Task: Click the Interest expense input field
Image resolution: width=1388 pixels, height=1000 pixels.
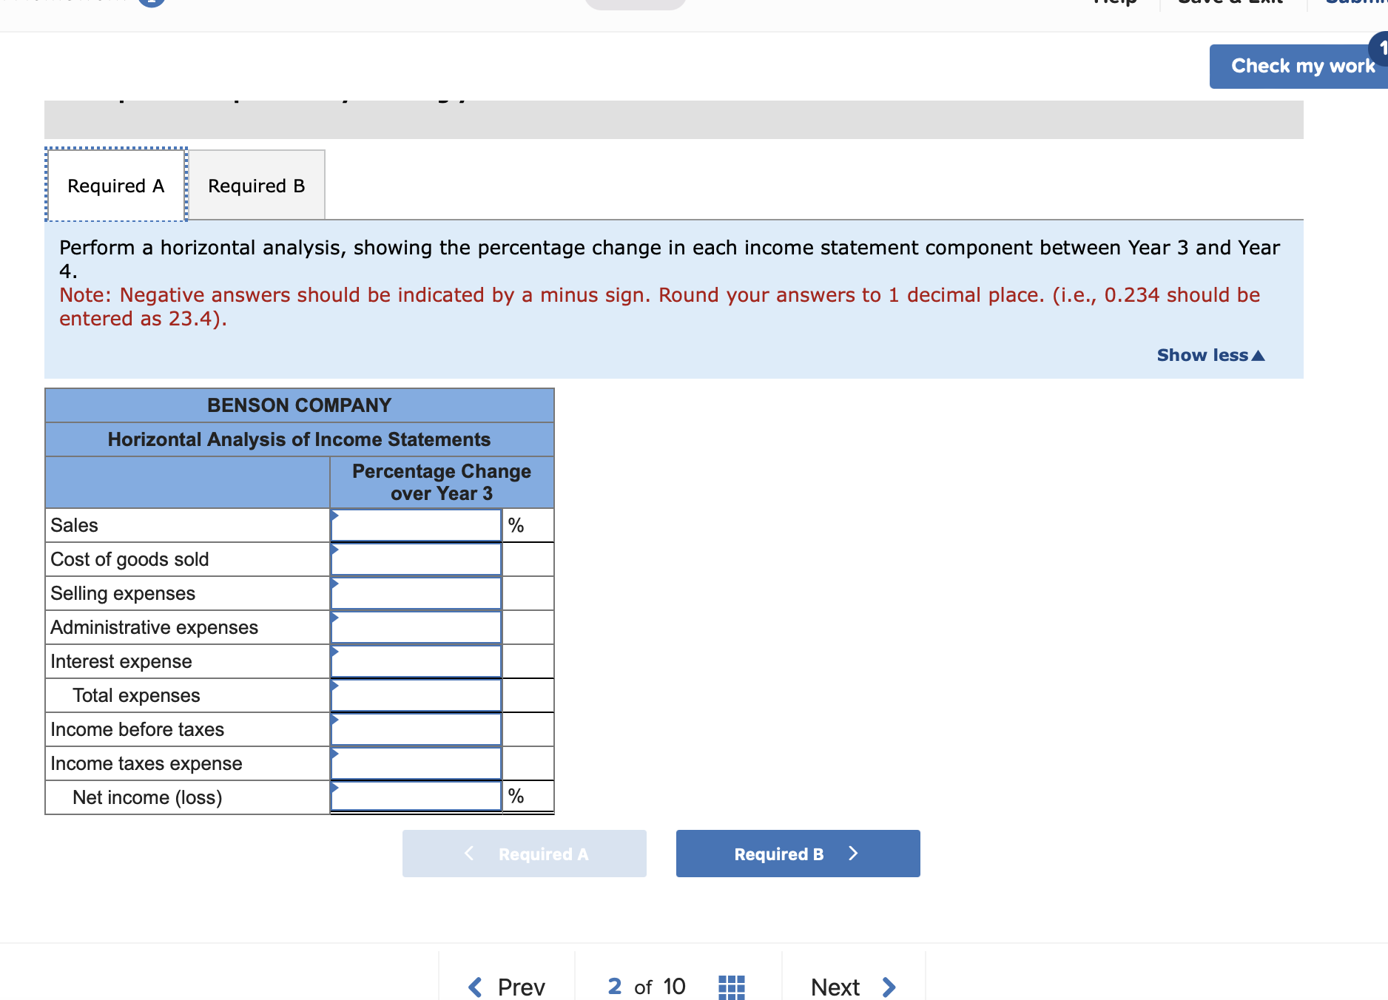Action: click(x=416, y=661)
